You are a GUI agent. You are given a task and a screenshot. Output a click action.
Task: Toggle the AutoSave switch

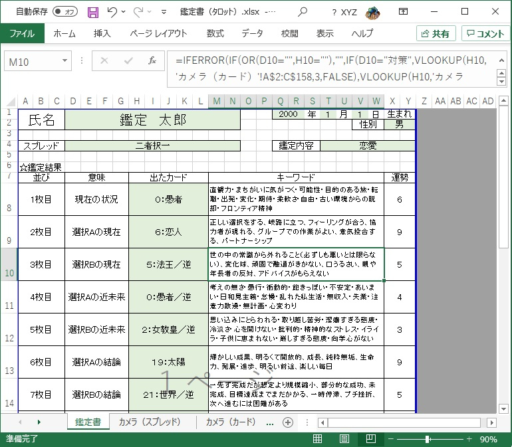(x=65, y=12)
